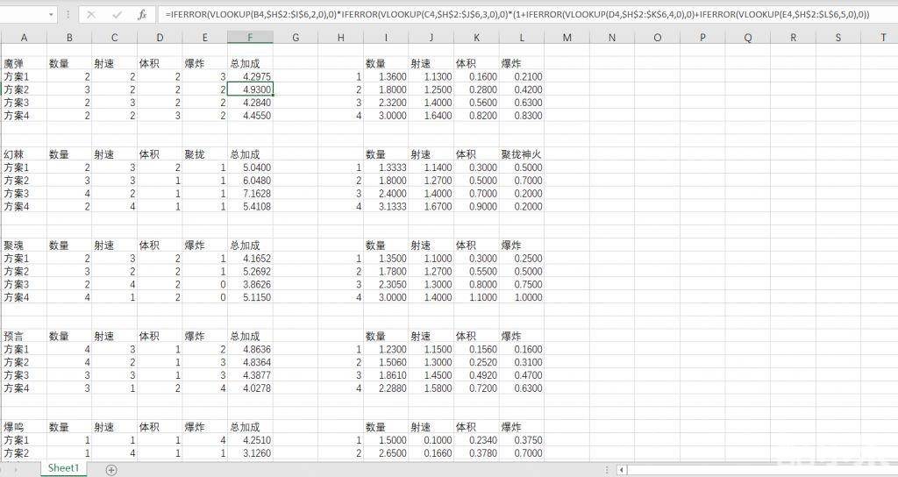Click the 聚拢神火 header cell
This screenshot has width=898, height=477.
pos(521,154)
